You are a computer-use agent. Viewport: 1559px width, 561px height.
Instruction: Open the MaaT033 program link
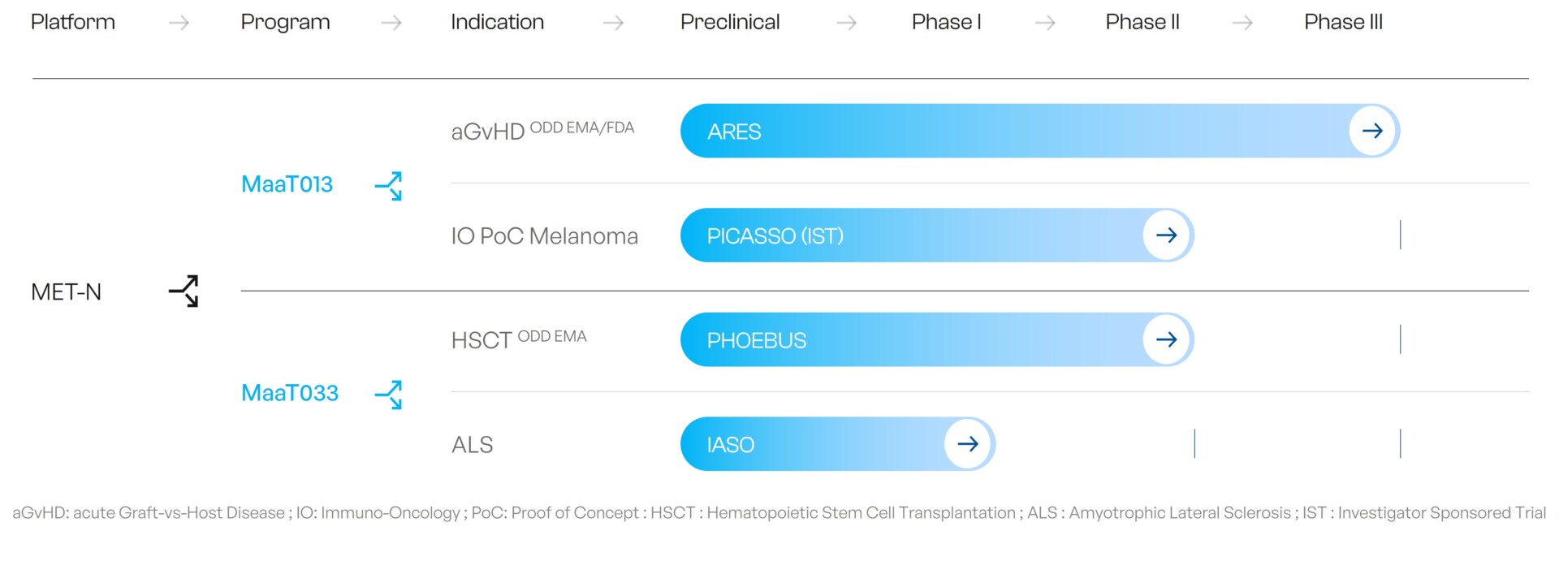click(x=290, y=393)
